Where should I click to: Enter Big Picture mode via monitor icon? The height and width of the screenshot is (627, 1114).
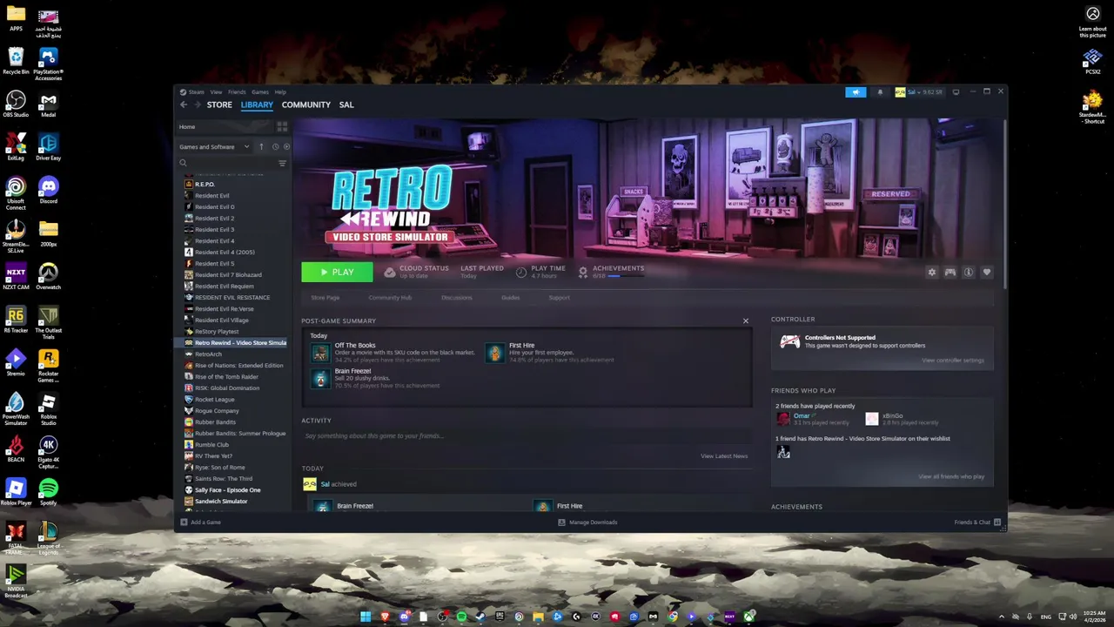click(956, 91)
